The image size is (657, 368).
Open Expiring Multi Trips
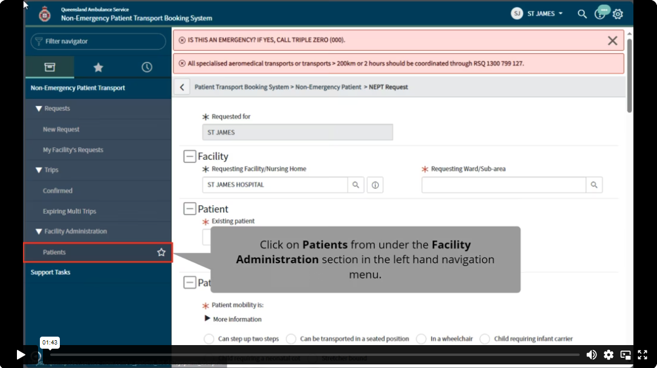coord(69,211)
